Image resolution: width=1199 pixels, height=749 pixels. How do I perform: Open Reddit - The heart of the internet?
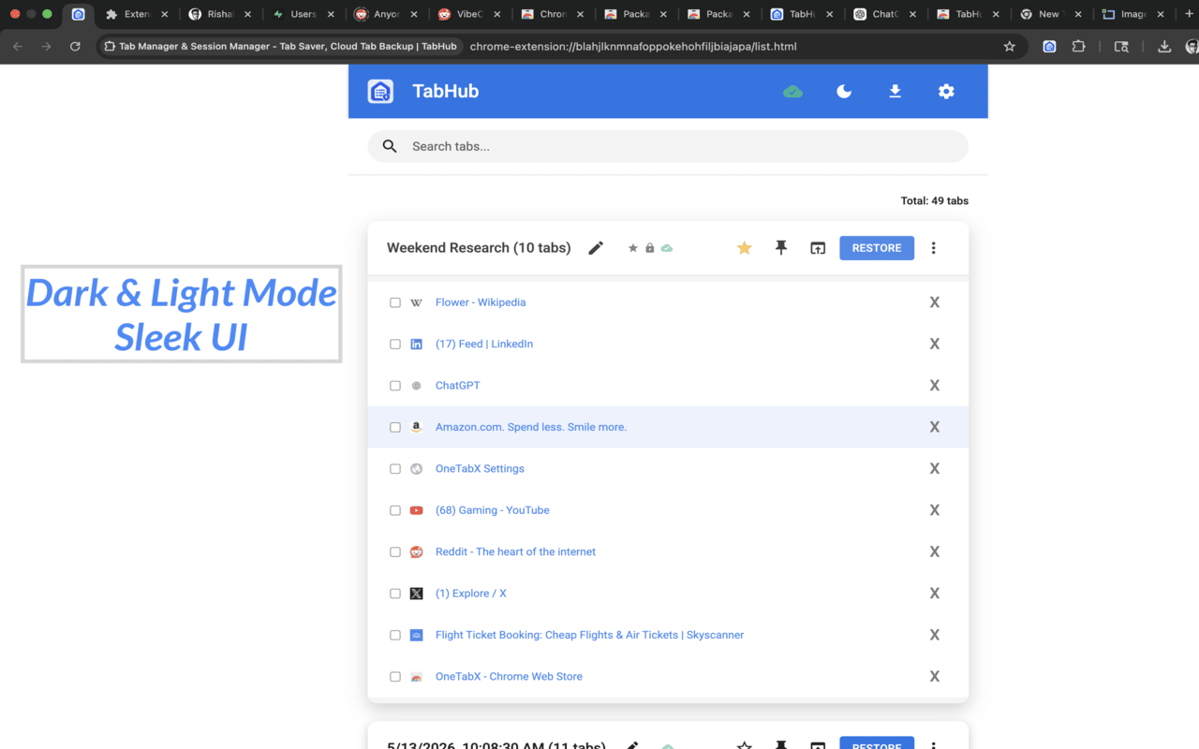coord(515,551)
